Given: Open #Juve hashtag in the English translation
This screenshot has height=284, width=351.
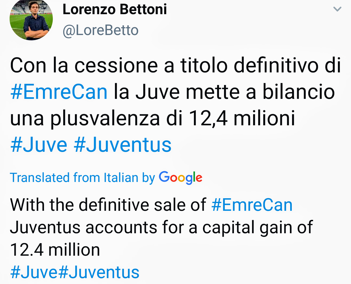Looking at the screenshot, I should (x=34, y=273).
